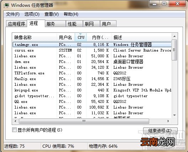
Task: Click the 1,580 K memory value
Action: tap(101, 50)
